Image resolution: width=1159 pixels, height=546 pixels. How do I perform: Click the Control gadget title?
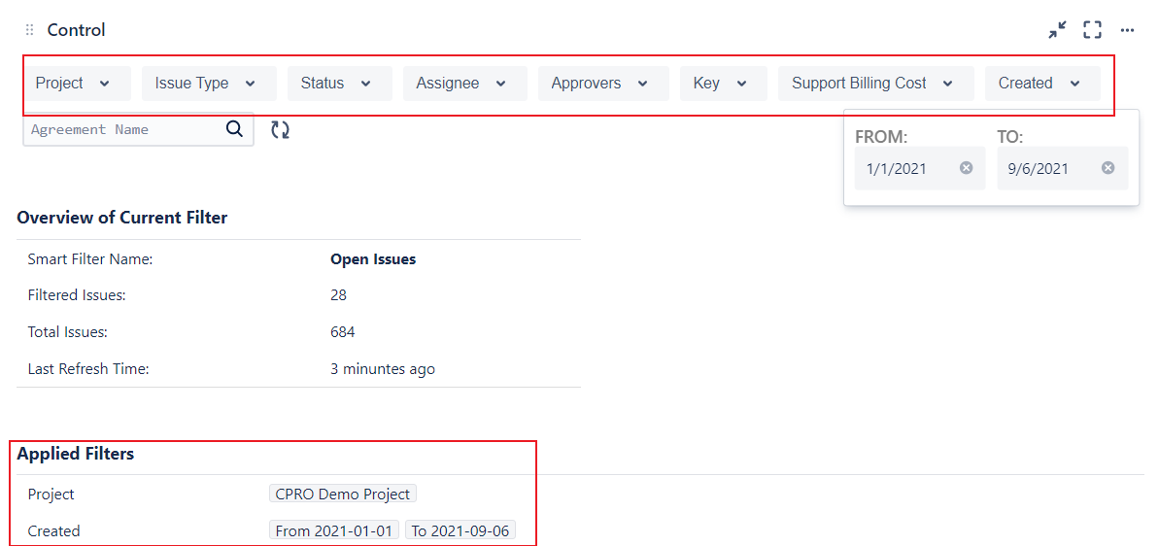(x=76, y=30)
